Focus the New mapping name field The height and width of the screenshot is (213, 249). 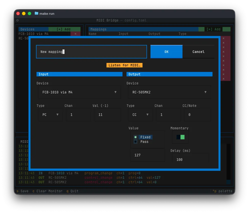91,52
